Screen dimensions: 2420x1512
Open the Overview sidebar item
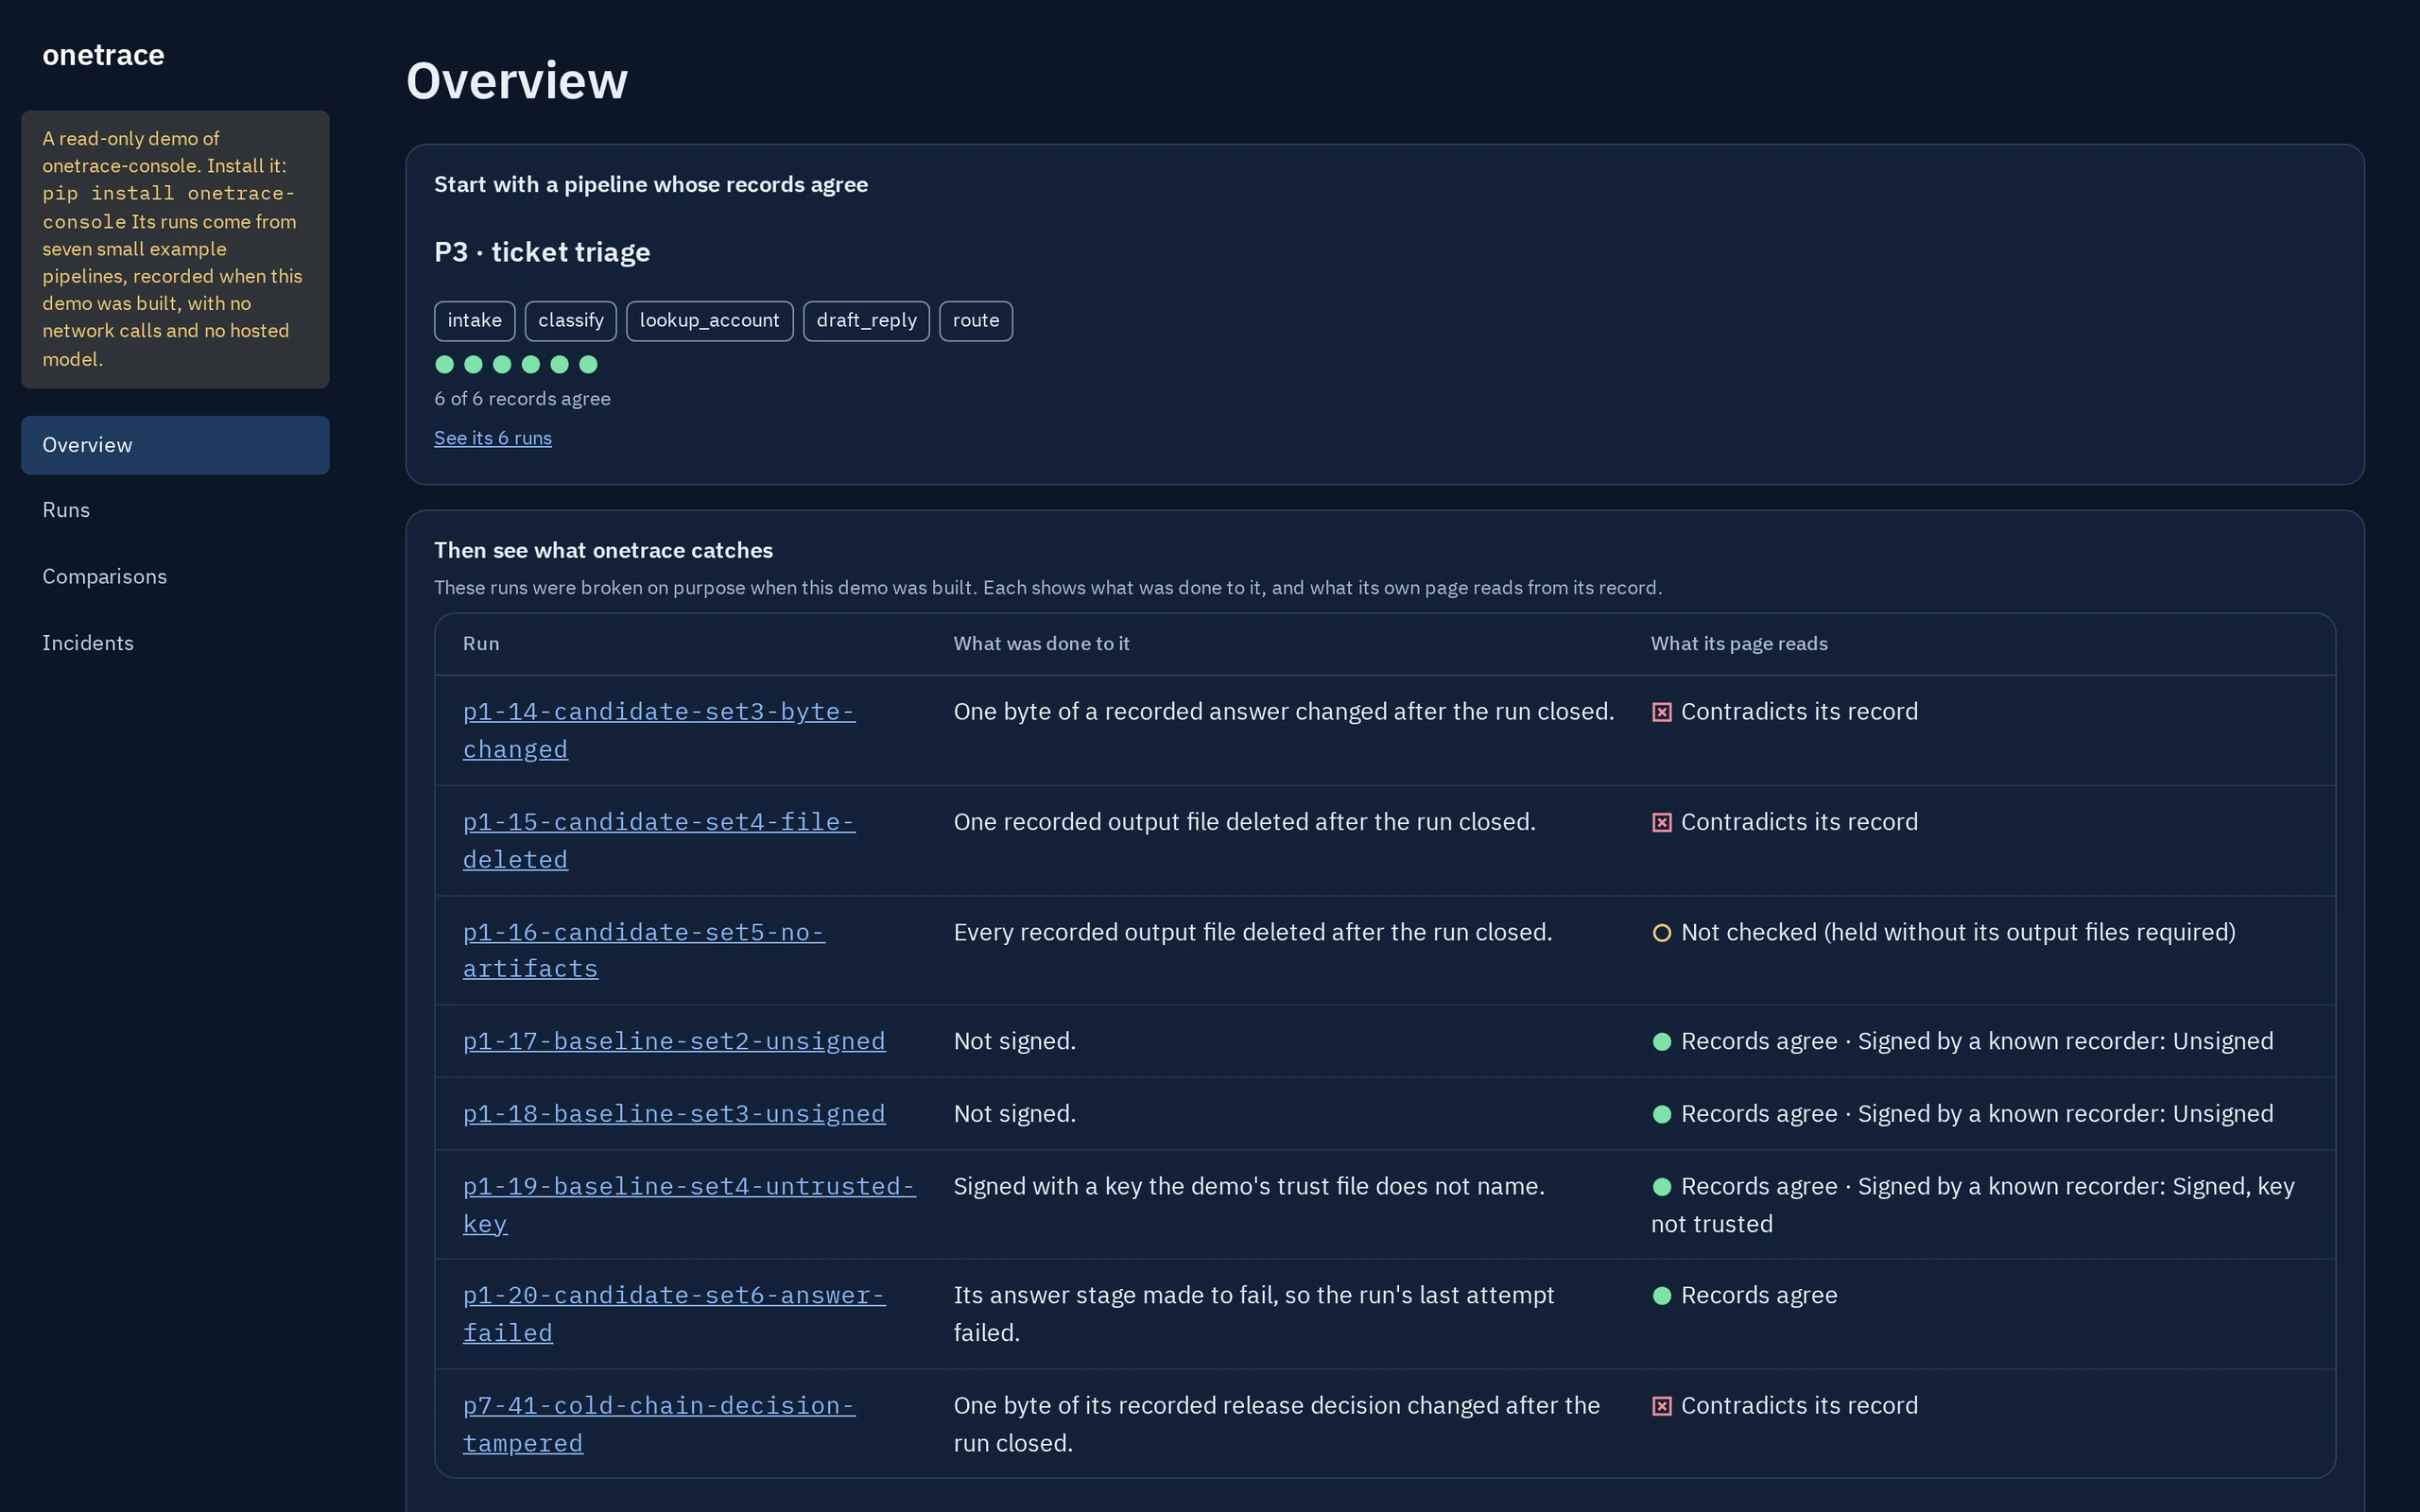(x=175, y=445)
